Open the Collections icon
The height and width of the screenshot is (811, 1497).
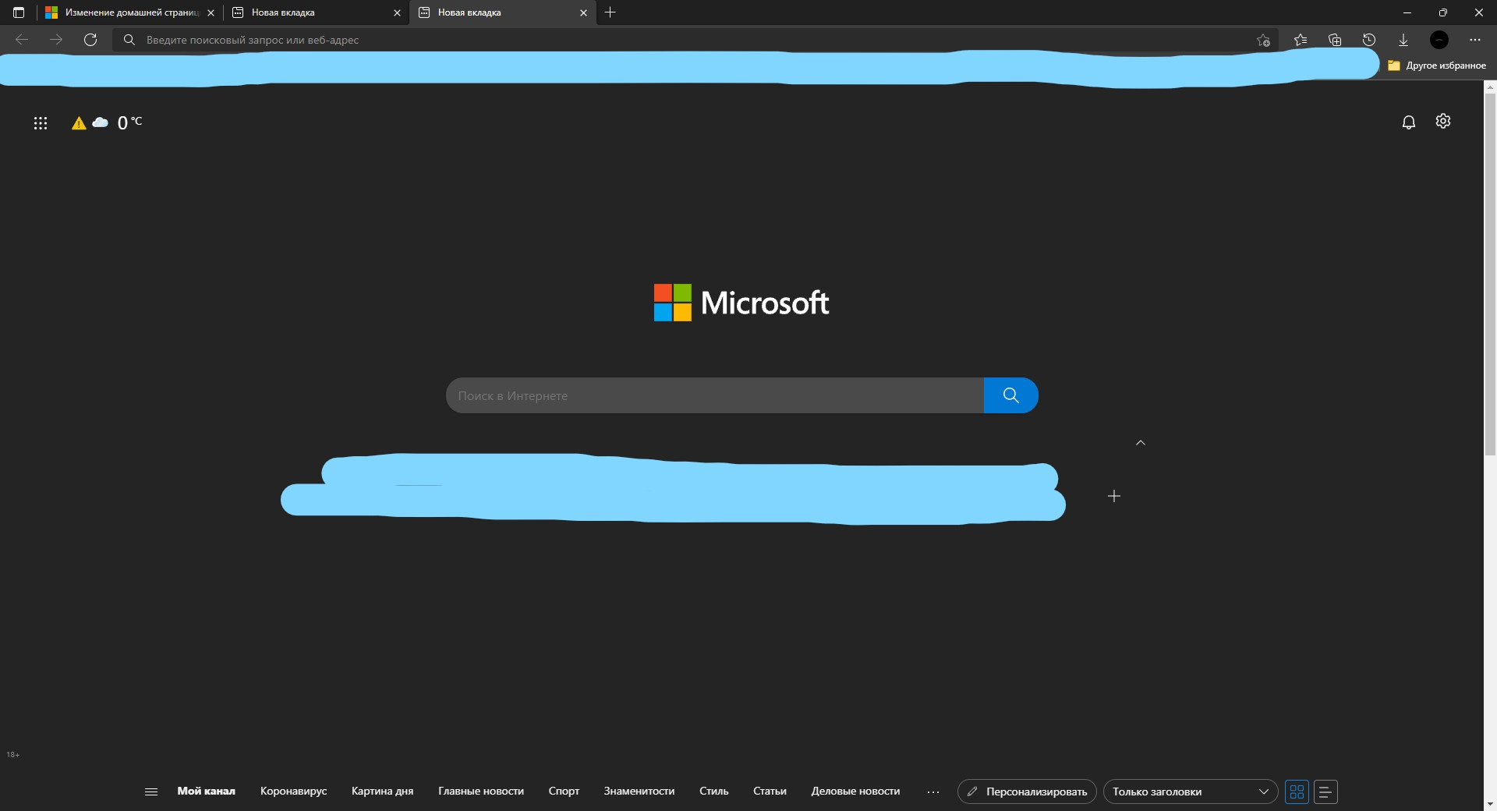pos(1335,40)
